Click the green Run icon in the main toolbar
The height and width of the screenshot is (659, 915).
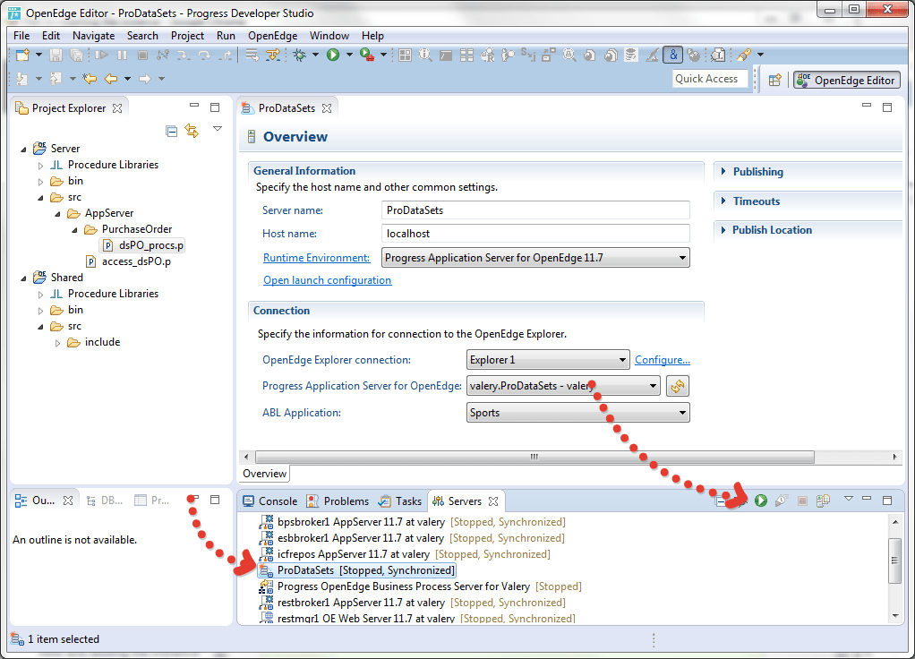[333, 55]
